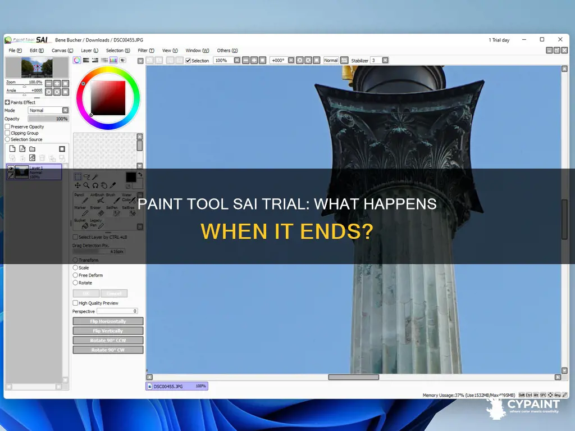Enable Clipping Group

[7, 133]
